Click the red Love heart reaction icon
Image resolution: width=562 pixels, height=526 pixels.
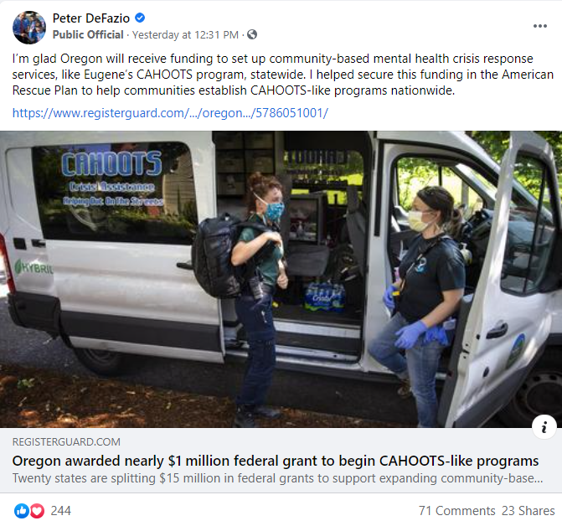click(37, 511)
